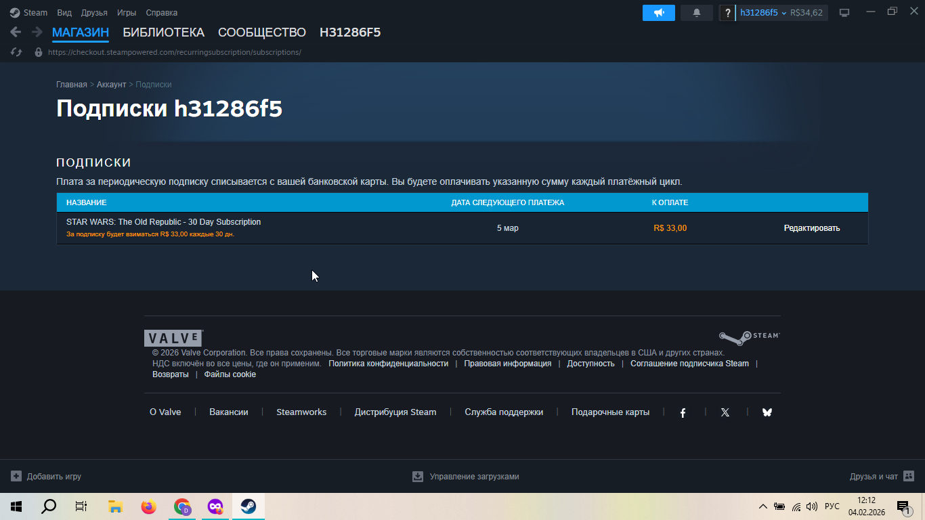The height and width of the screenshot is (520, 925).
Task: Go forward with the right arrow
Action: pyautogui.click(x=37, y=32)
